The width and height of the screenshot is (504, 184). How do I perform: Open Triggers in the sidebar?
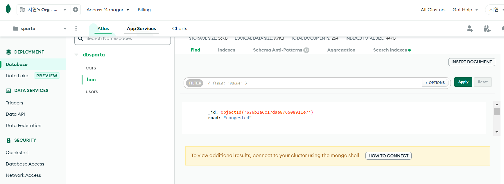pyautogui.click(x=15, y=103)
